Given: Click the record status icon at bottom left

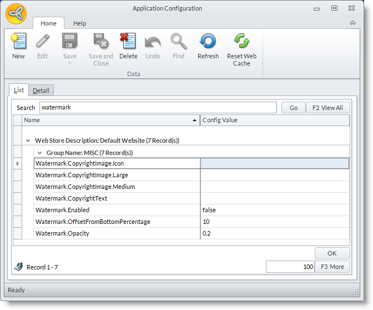Looking at the screenshot, I should (18, 267).
